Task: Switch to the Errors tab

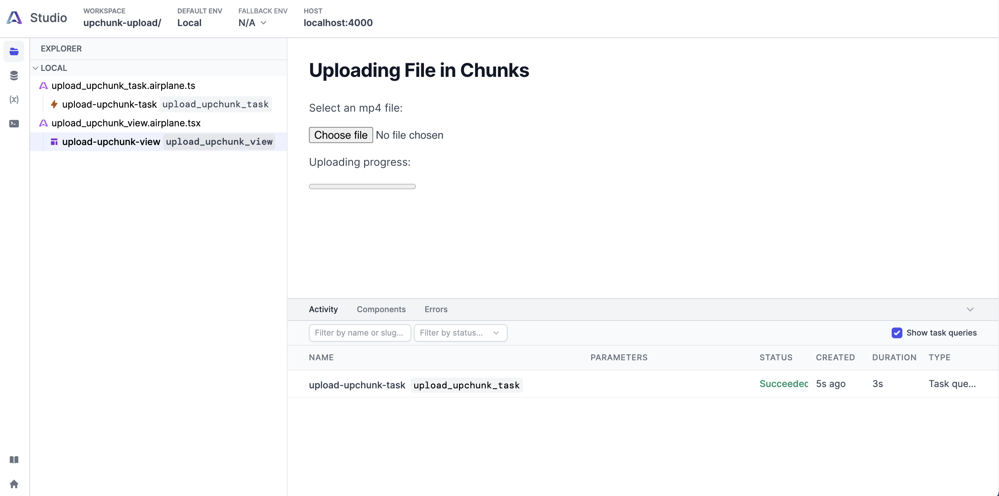Action: tap(436, 309)
